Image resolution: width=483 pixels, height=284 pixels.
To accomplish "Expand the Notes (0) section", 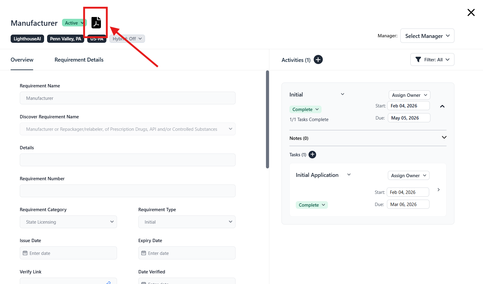I will [x=444, y=137].
